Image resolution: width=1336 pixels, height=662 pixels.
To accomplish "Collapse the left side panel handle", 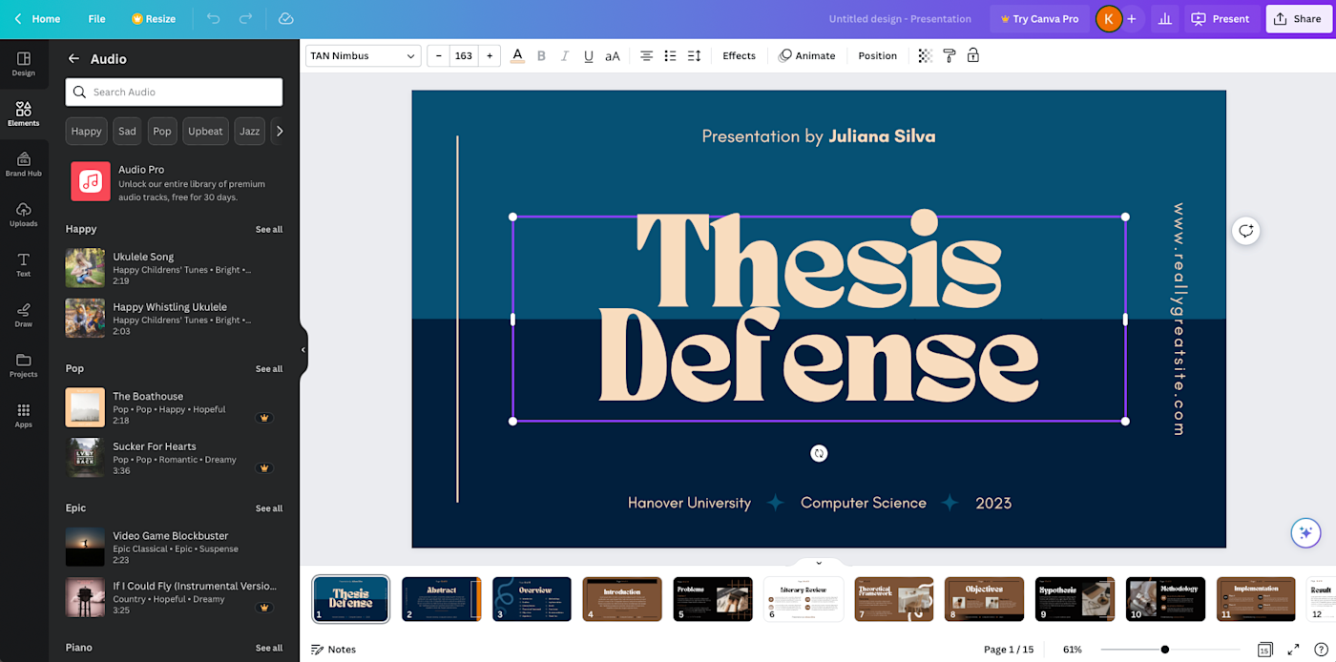I will point(303,349).
